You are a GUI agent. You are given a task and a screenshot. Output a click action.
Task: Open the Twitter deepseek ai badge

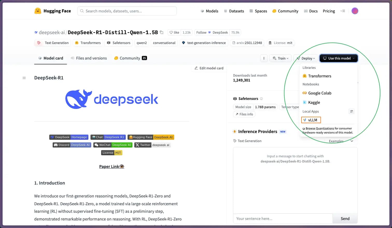pyautogui.click(x=153, y=145)
